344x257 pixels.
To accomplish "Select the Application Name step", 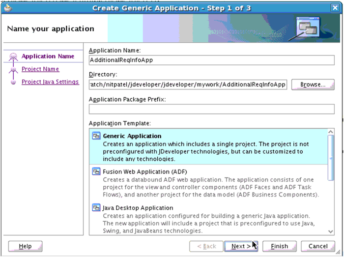I will pyautogui.click(x=48, y=57).
